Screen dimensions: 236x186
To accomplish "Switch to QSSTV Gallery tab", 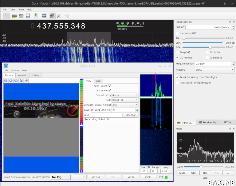I will pyautogui.click(x=35, y=75).
